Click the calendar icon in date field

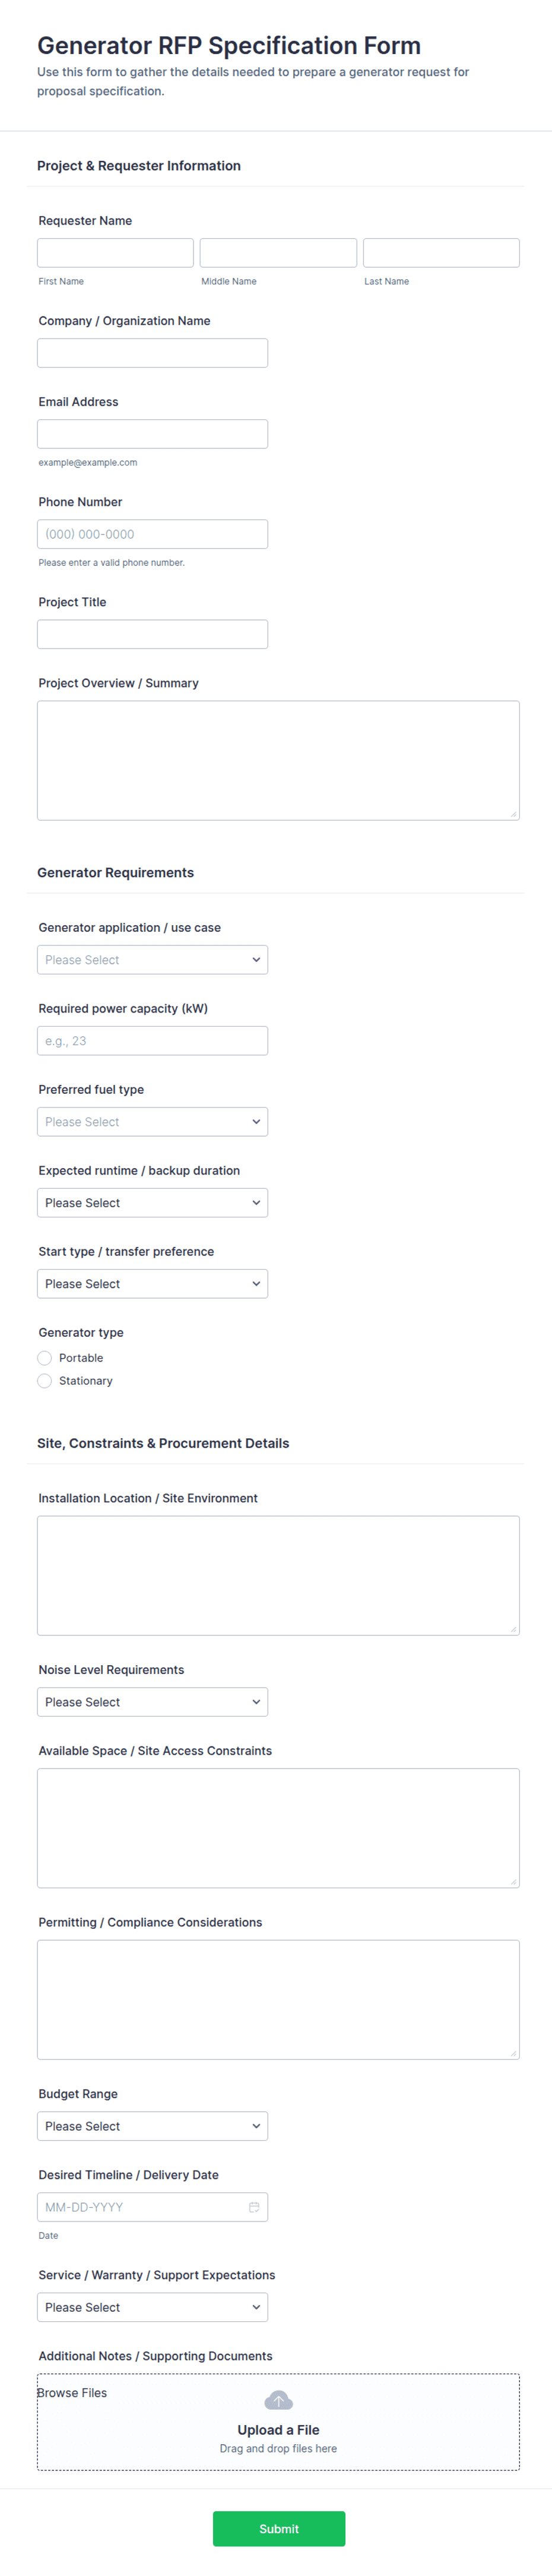pos(254,2206)
